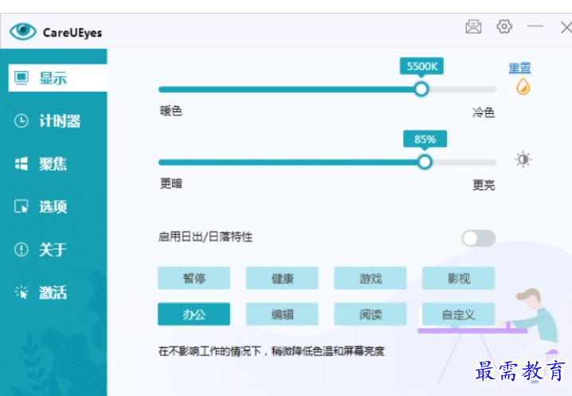
Task: Select the 阅读 preset button
Action: (370, 314)
